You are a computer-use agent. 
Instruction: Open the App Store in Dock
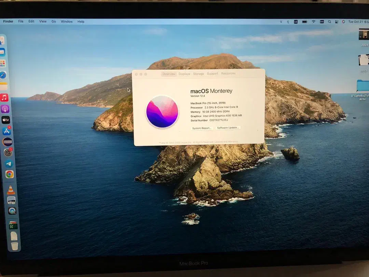[x=6, y=131]
